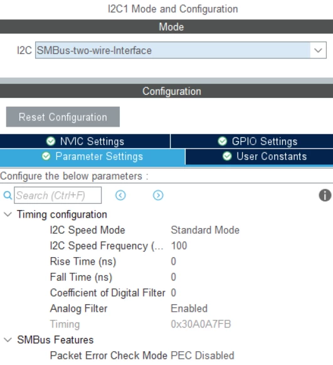Select the Analog Filter Enabled value
This screenshot has height=365, width=333.
(x=189, y=309)
